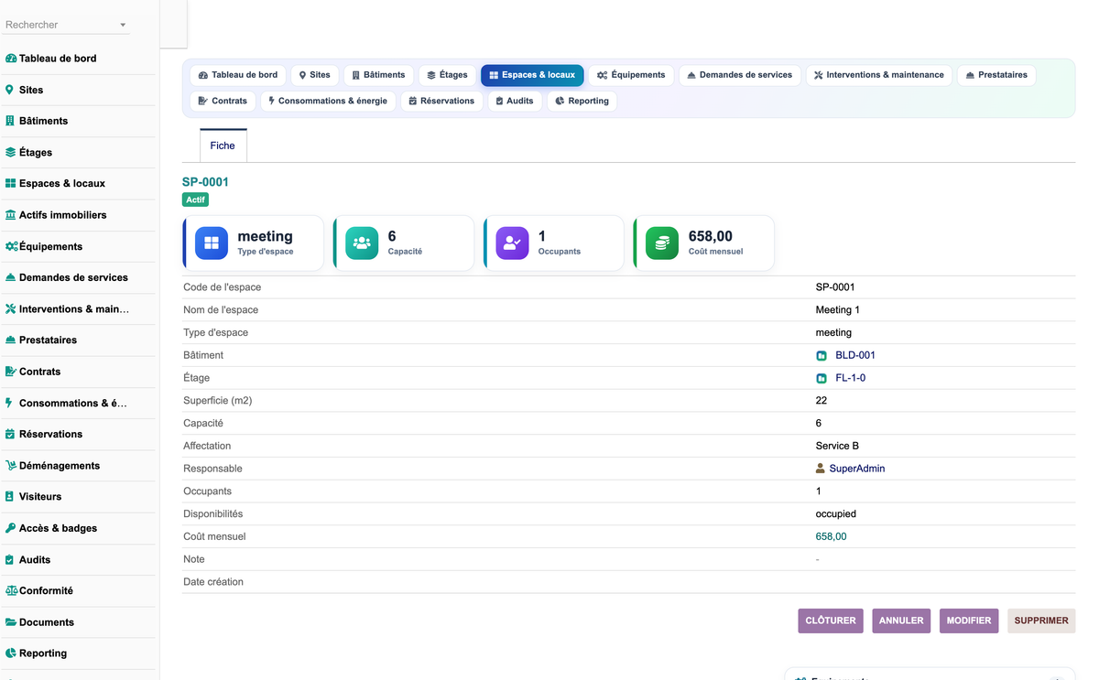Go to Consommations & énergie in top navigation
Viewport: 1099px width, 680px height.
[x=328, y=101]
